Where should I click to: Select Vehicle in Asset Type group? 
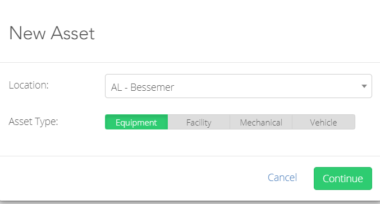point(324,122)
